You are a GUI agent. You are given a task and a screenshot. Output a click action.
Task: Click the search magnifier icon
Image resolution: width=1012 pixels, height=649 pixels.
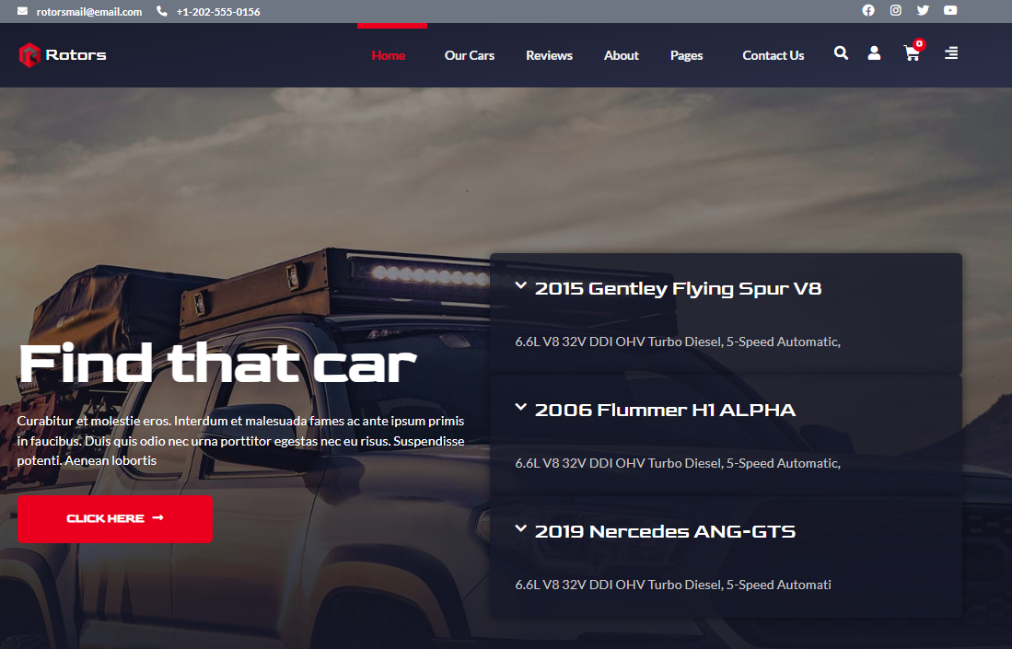[841, 53]
